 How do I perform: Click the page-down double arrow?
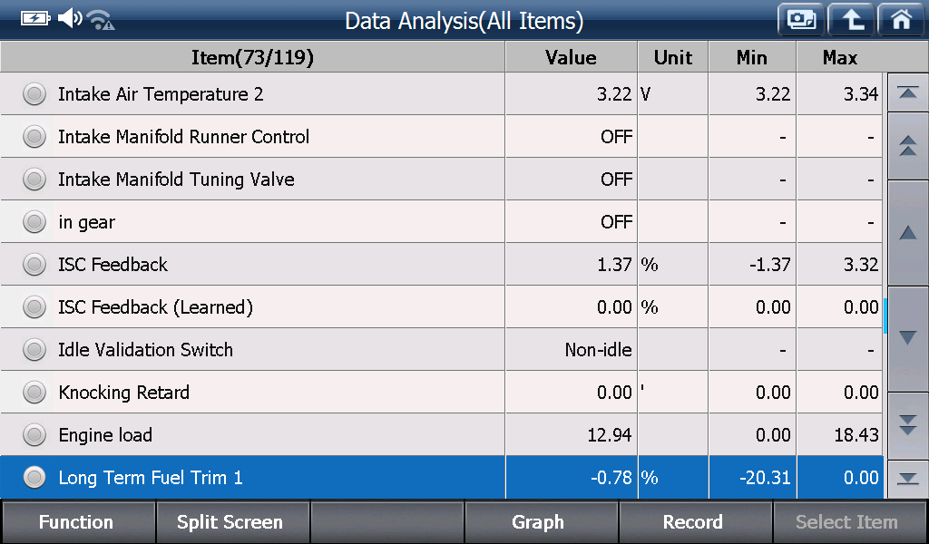tap(907, 425)
